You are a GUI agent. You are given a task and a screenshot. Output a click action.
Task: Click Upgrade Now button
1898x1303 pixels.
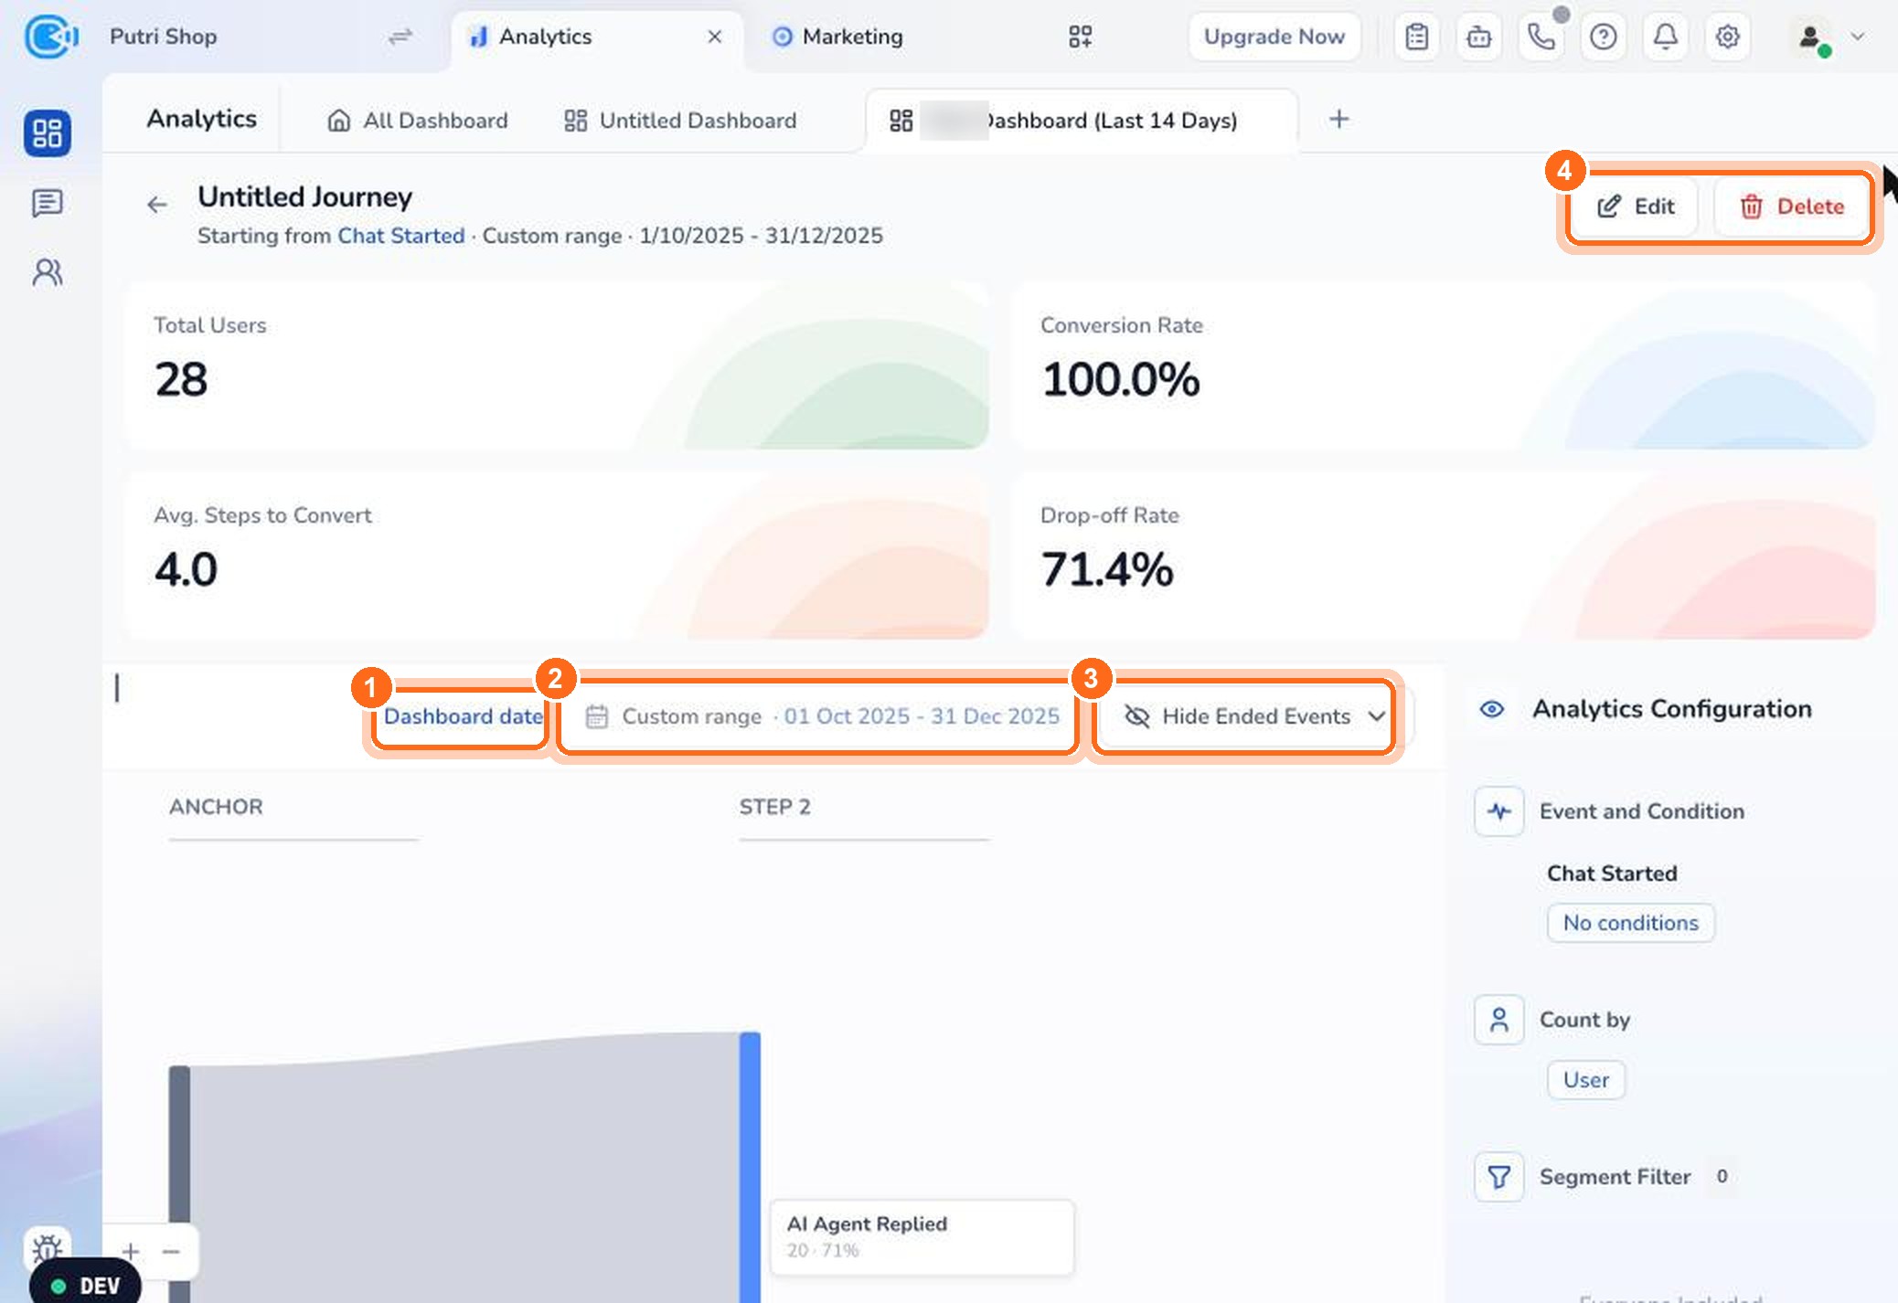click(1274, 37)
